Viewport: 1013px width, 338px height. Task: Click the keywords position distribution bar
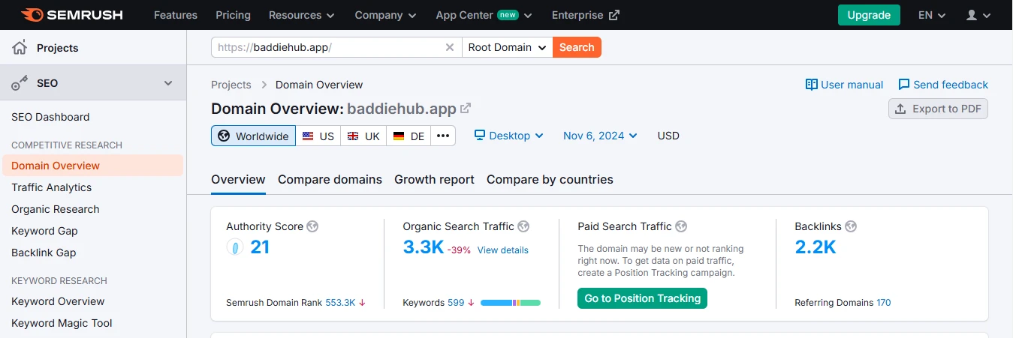click(x=511, y=303)
